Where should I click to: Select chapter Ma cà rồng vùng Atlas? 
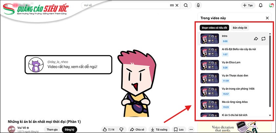tap(235, 102)
